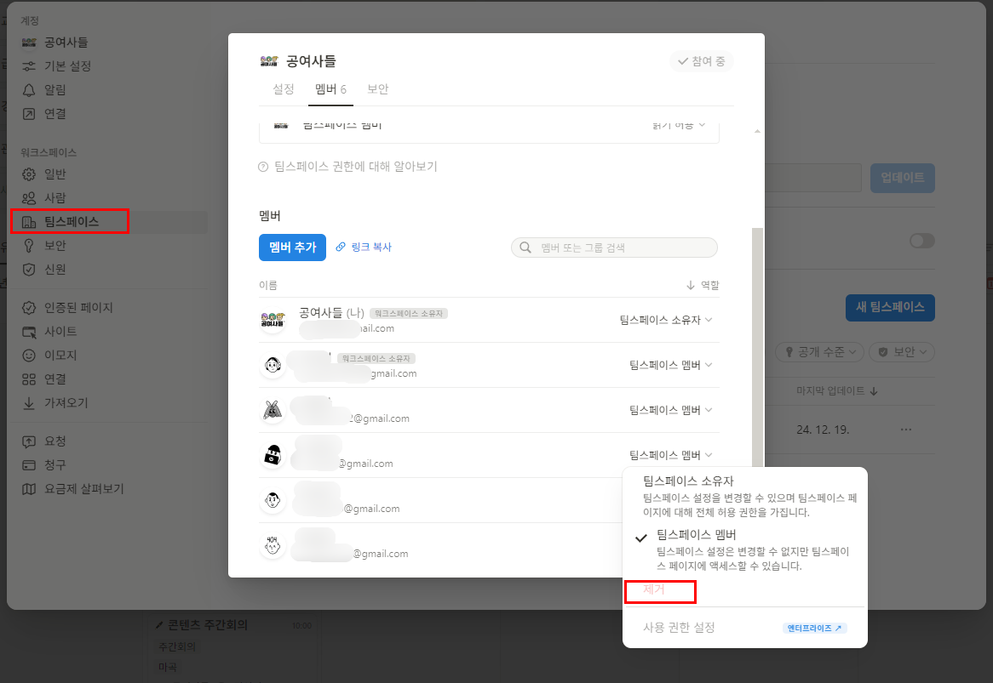Toggle the switch in the background settings panel
993x683 pixels.
point(921,241)
